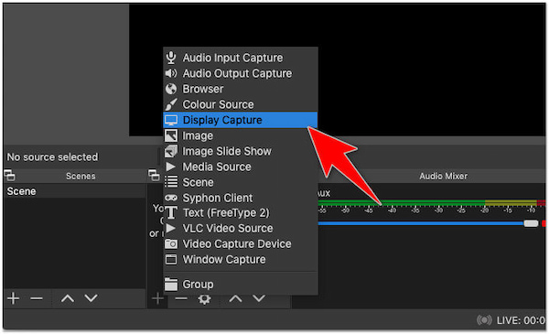The width and height of the screenshot is (549, 334).
Task: Pick Scene from the add source menu
Action: click(241, 182)
